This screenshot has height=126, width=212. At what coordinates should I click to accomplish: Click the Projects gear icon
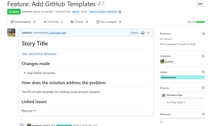point(203,88)
